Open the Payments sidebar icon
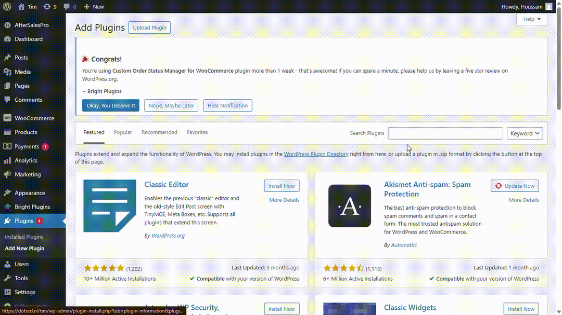The width and height of the screenshot is (562, 315). coord(7,146)
